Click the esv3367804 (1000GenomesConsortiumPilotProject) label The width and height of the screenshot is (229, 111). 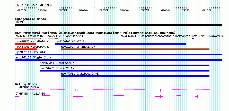[x=156, y=36]
